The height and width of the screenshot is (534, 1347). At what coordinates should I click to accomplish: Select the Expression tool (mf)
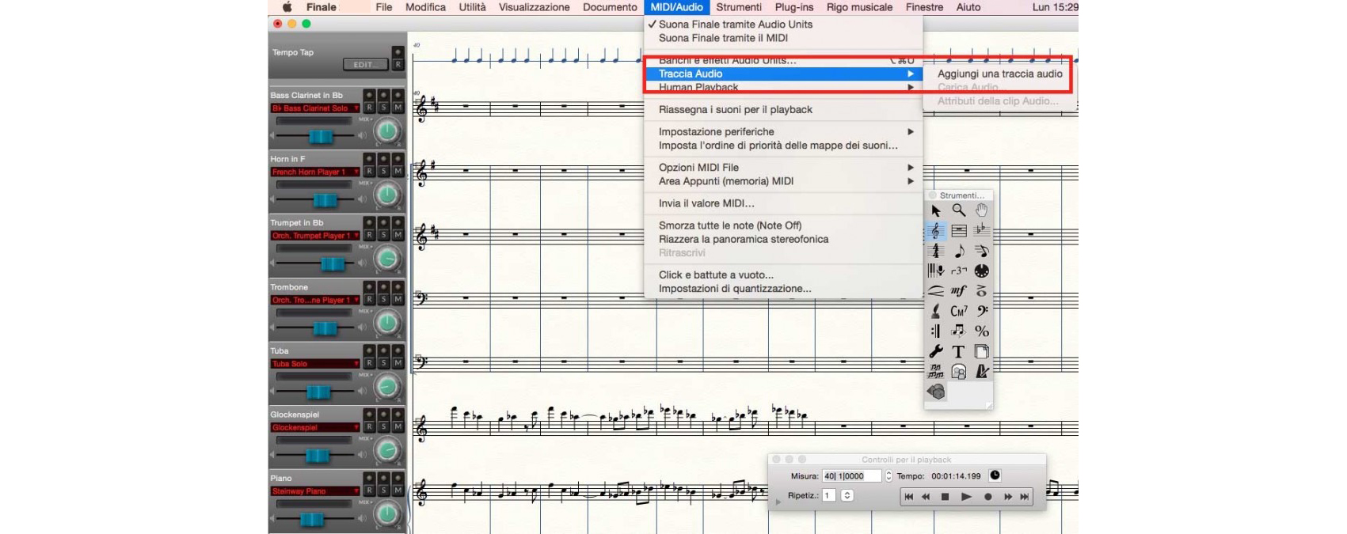(958, 291)
